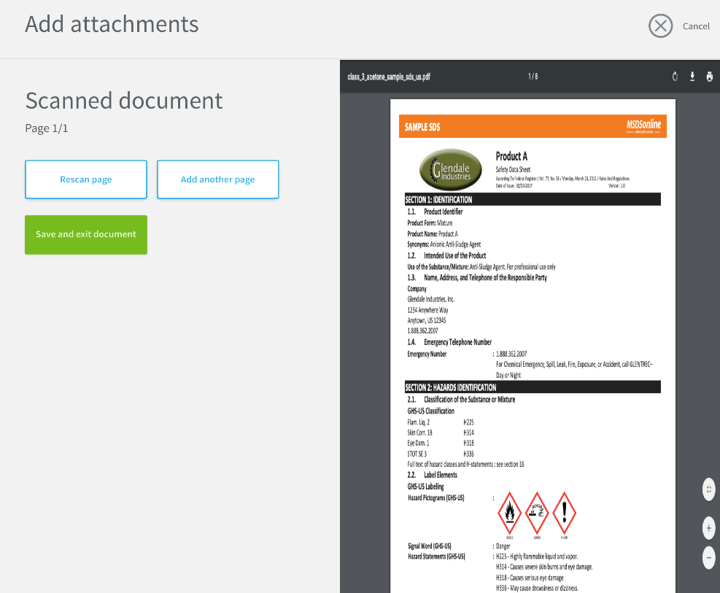Image resolution: width=720 pixels, height=593 pixels.
Task: Click the orange SAMPLE SDS banner
Action: point(533,126)
